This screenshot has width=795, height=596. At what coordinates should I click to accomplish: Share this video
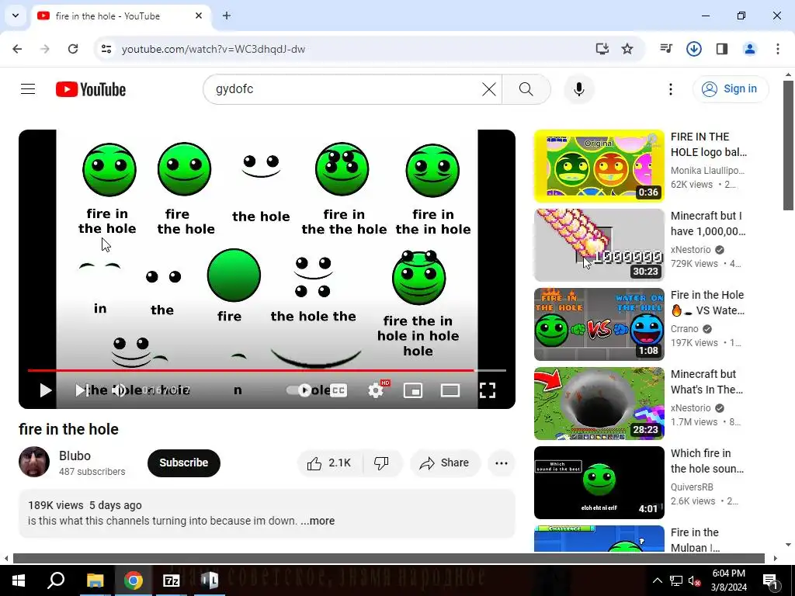[x=445, y=463]
